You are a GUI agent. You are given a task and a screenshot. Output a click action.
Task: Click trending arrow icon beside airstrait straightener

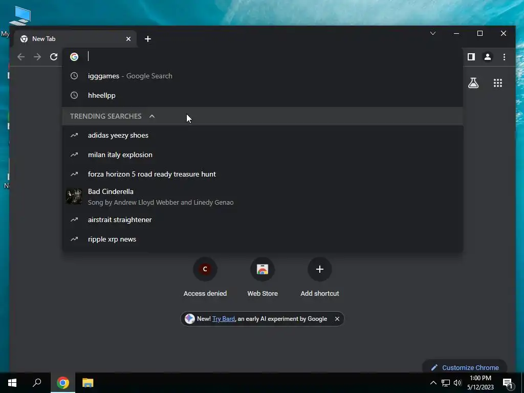click(74, 220)
